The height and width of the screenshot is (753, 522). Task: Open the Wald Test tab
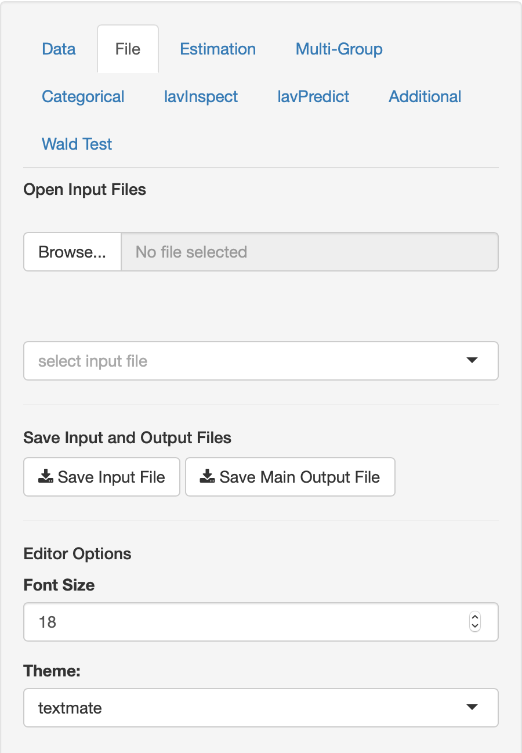[x=77, y=144]
